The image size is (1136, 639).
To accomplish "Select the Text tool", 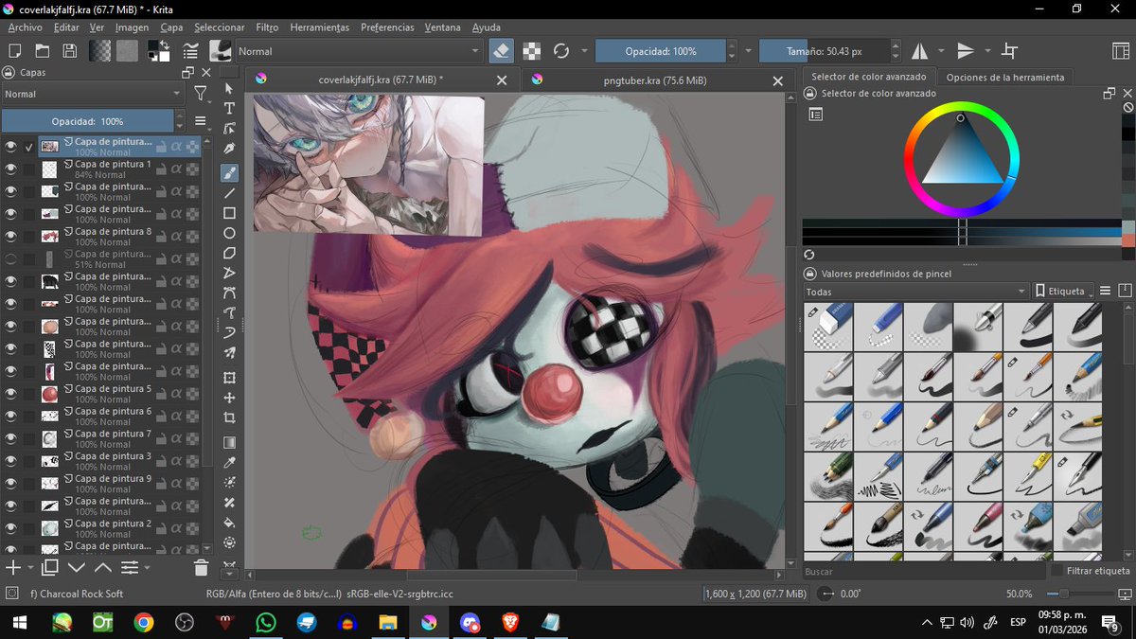I will click(x=229, y=108).
